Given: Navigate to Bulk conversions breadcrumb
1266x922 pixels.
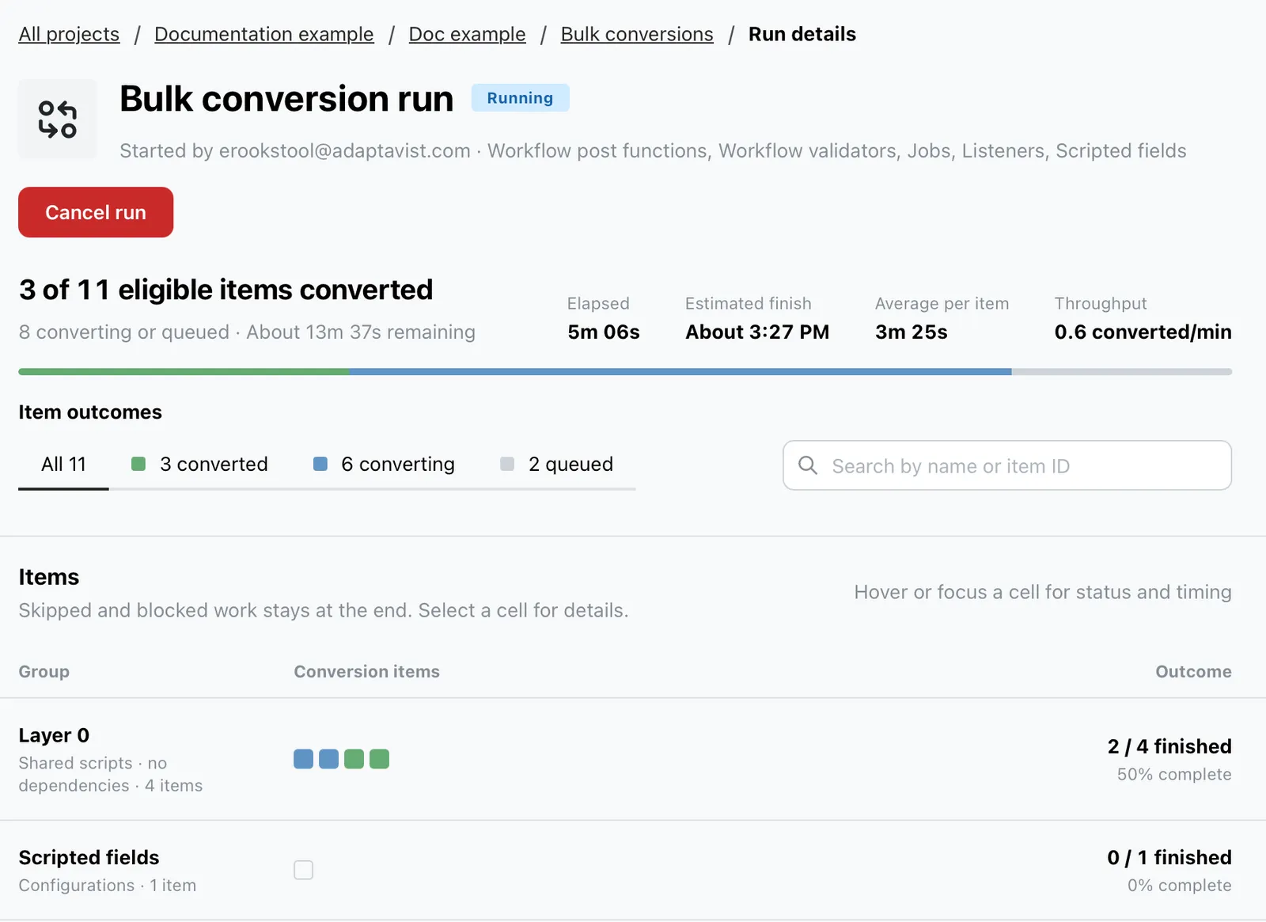Looking at the screenshot, I should tap(637, 34).
